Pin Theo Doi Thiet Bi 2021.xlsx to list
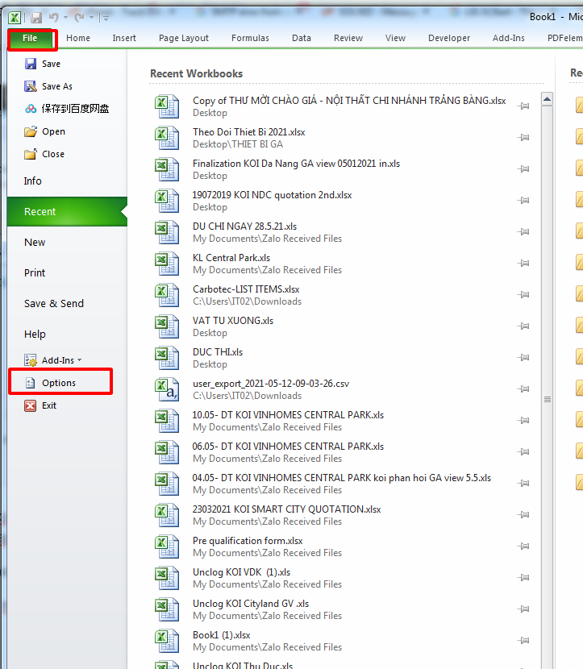The image size is (583, 669). [523, 138]
